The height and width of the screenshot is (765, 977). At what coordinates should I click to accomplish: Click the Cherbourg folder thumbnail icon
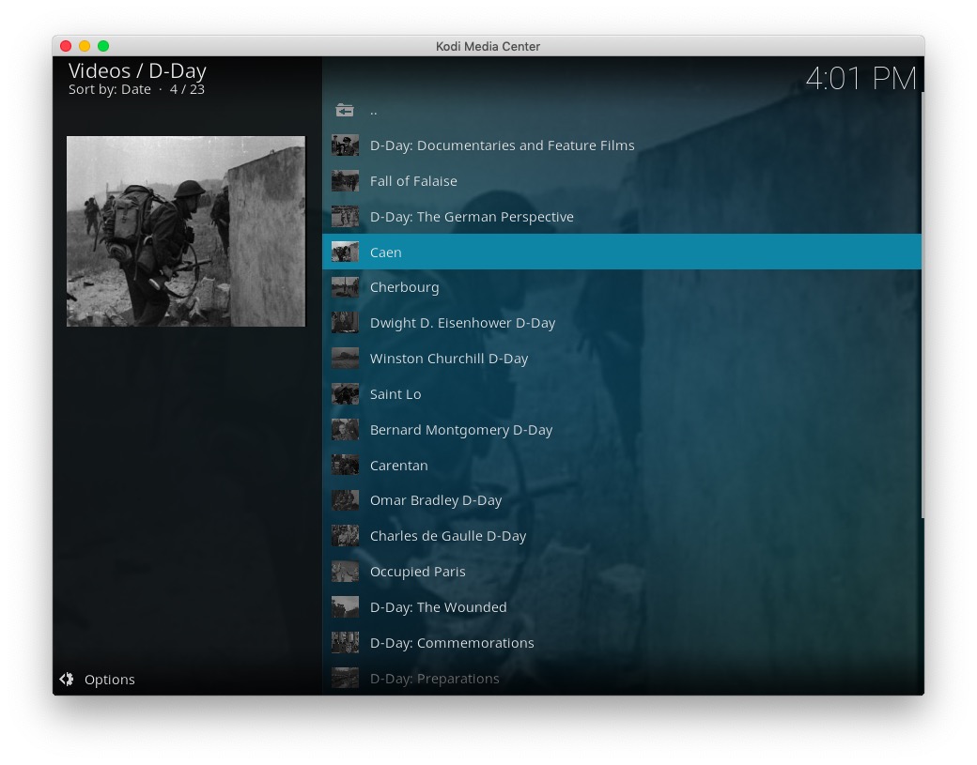345,287
